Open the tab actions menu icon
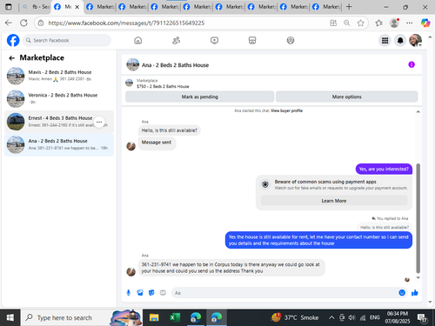Screen dimensions: 435x326 click(9, 7)
